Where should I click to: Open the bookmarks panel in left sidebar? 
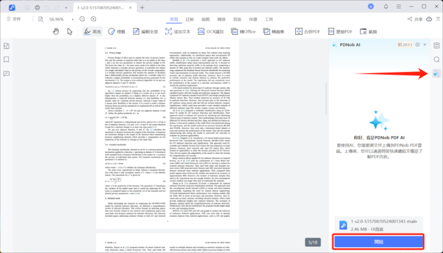[6, 59]
